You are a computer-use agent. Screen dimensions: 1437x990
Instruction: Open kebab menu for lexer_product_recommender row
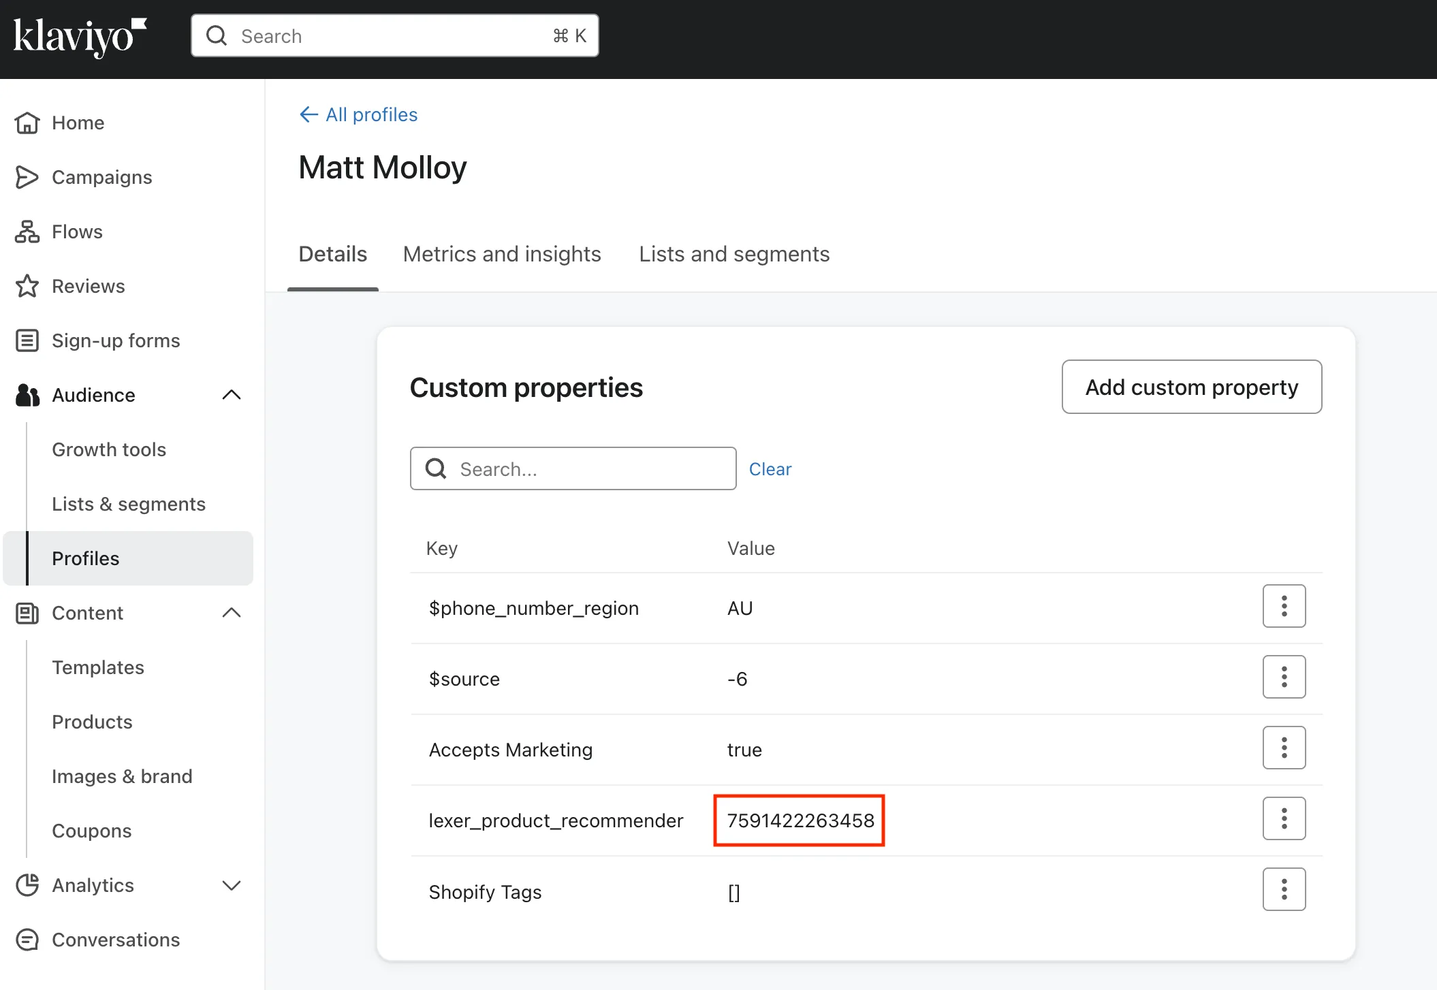[x=1284, y=818]
